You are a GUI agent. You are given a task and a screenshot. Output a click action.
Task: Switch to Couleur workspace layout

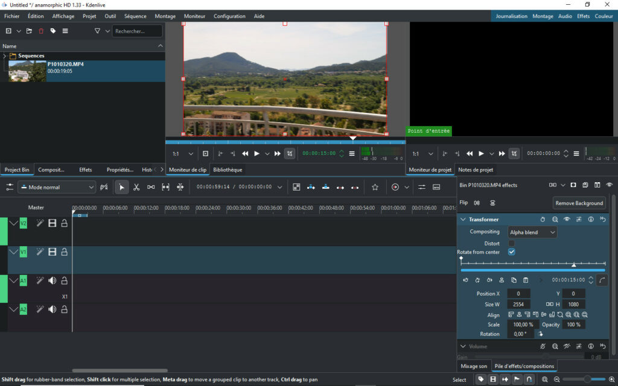tap(604, 16)
